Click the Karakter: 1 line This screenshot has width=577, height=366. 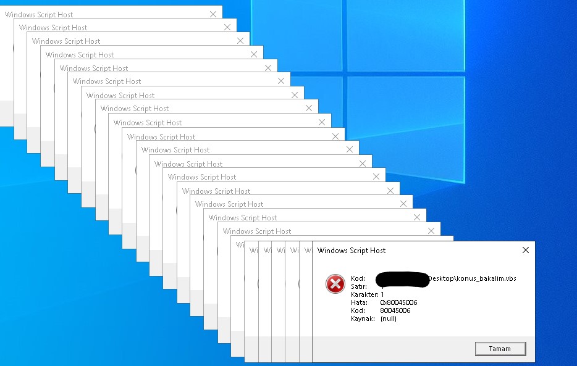(x=367, y=294)
